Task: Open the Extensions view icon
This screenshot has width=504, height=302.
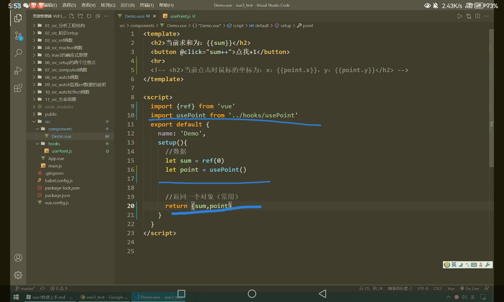Action: click(18, 88)
